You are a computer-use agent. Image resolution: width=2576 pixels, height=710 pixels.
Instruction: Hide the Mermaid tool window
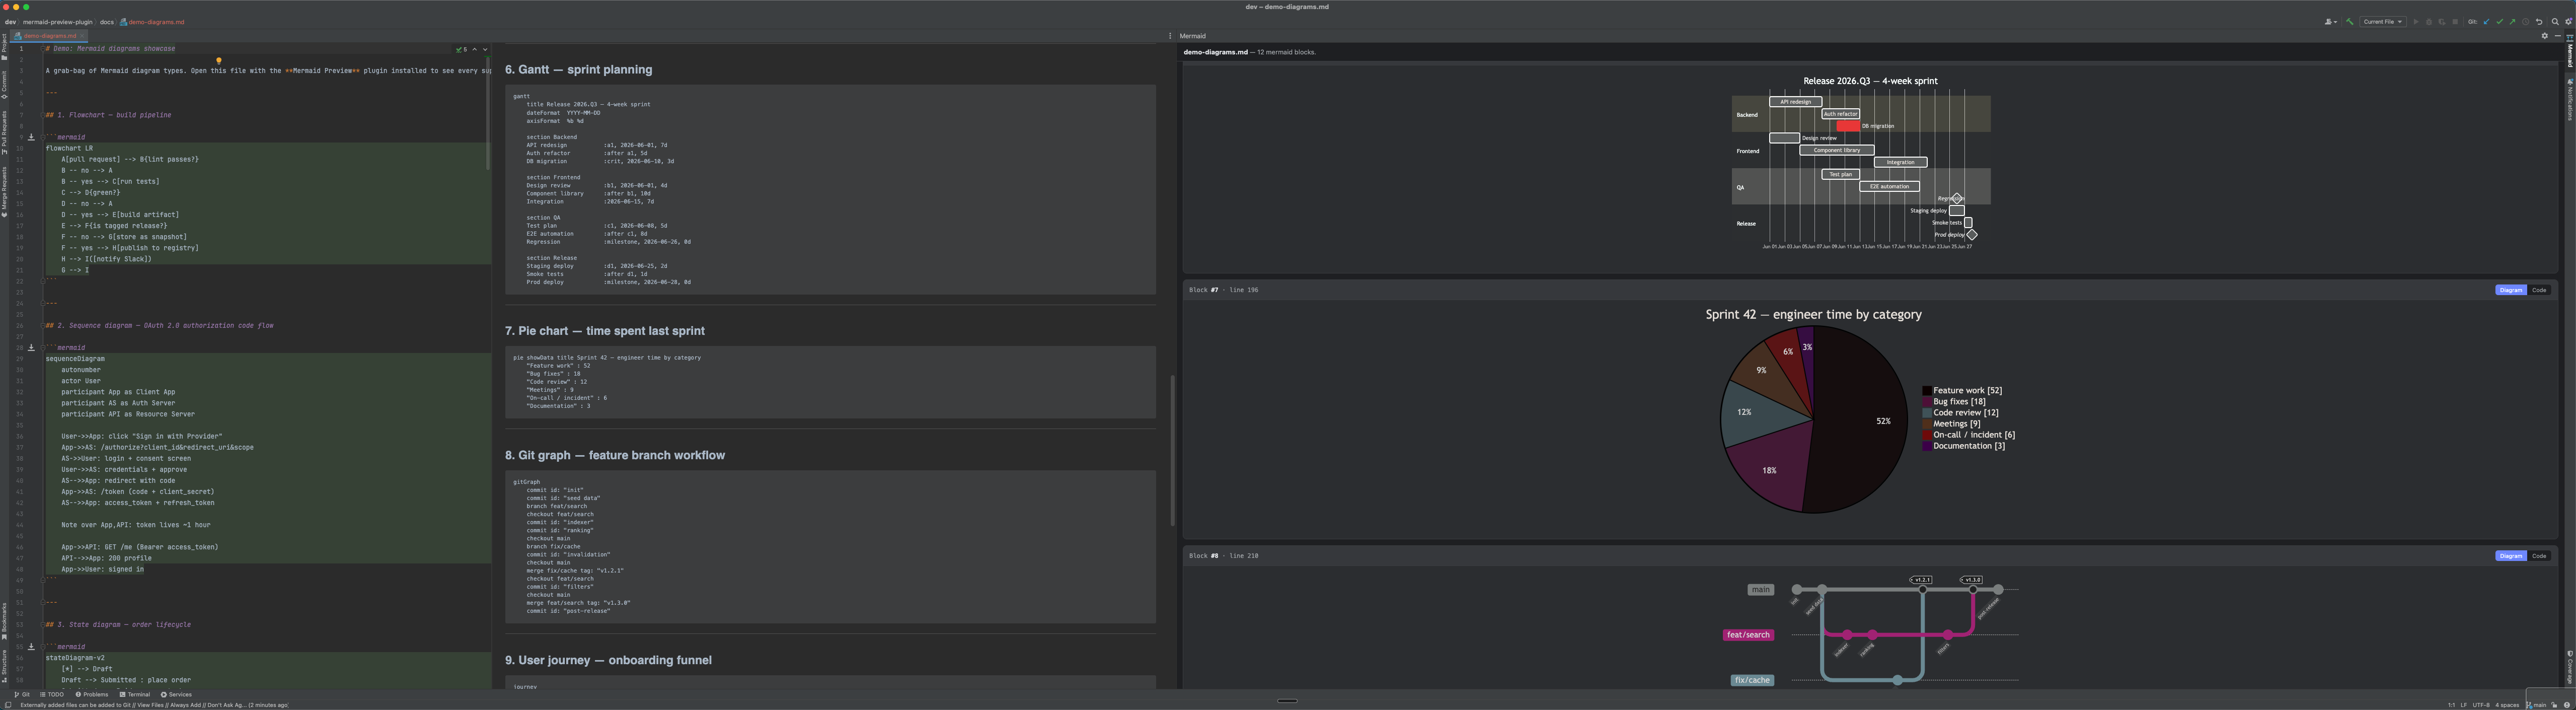pos(2558,36)
